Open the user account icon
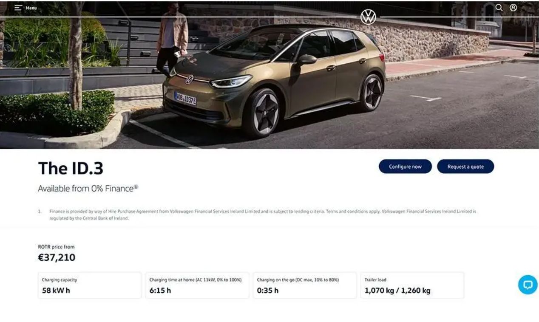 pos(513,8)
